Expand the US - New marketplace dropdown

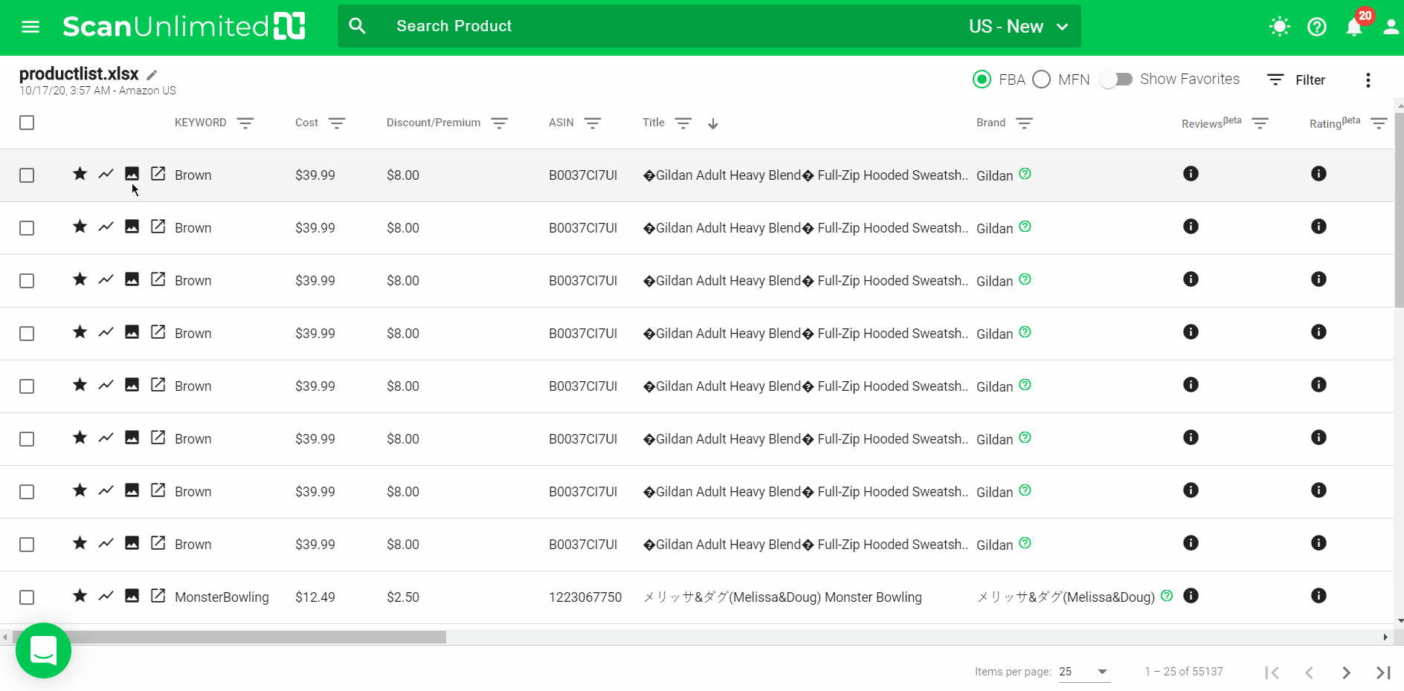[1019, 27]
